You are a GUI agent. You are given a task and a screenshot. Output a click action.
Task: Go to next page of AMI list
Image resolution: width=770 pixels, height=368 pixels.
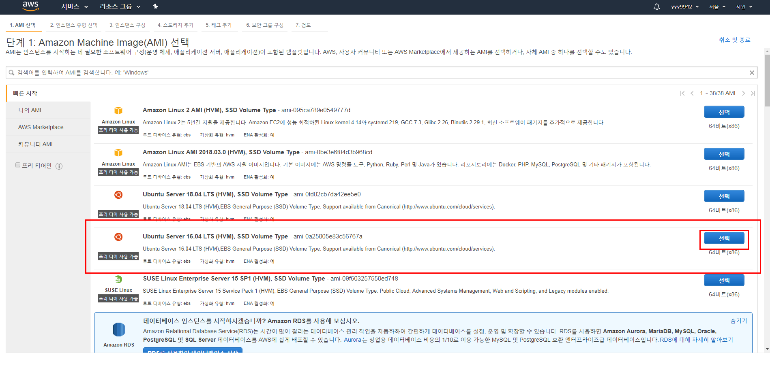coord(743,94)
